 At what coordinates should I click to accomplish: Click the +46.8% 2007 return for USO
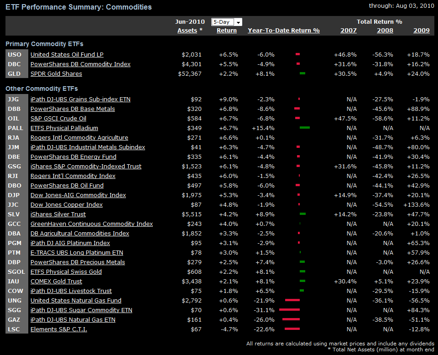coord(345,55)
